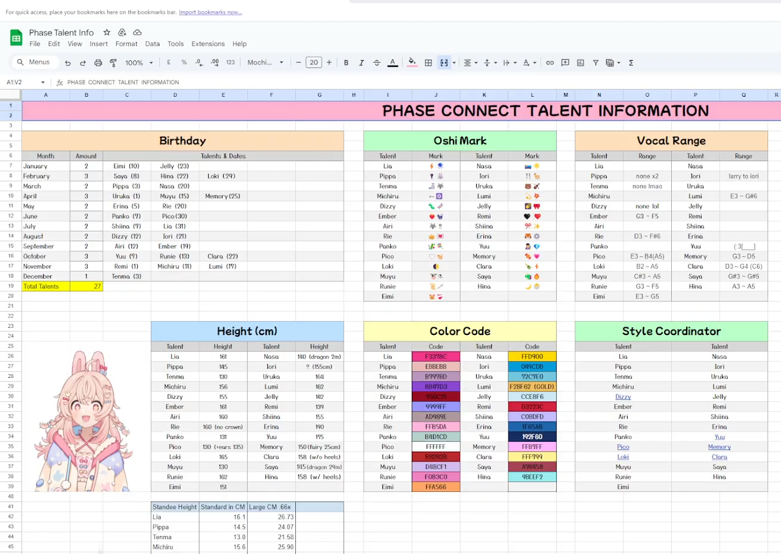Image resolution: width=781 pixels, height=554 pixels.
Task: Open the Loki style coordinator link
Action: coord(623,457)
